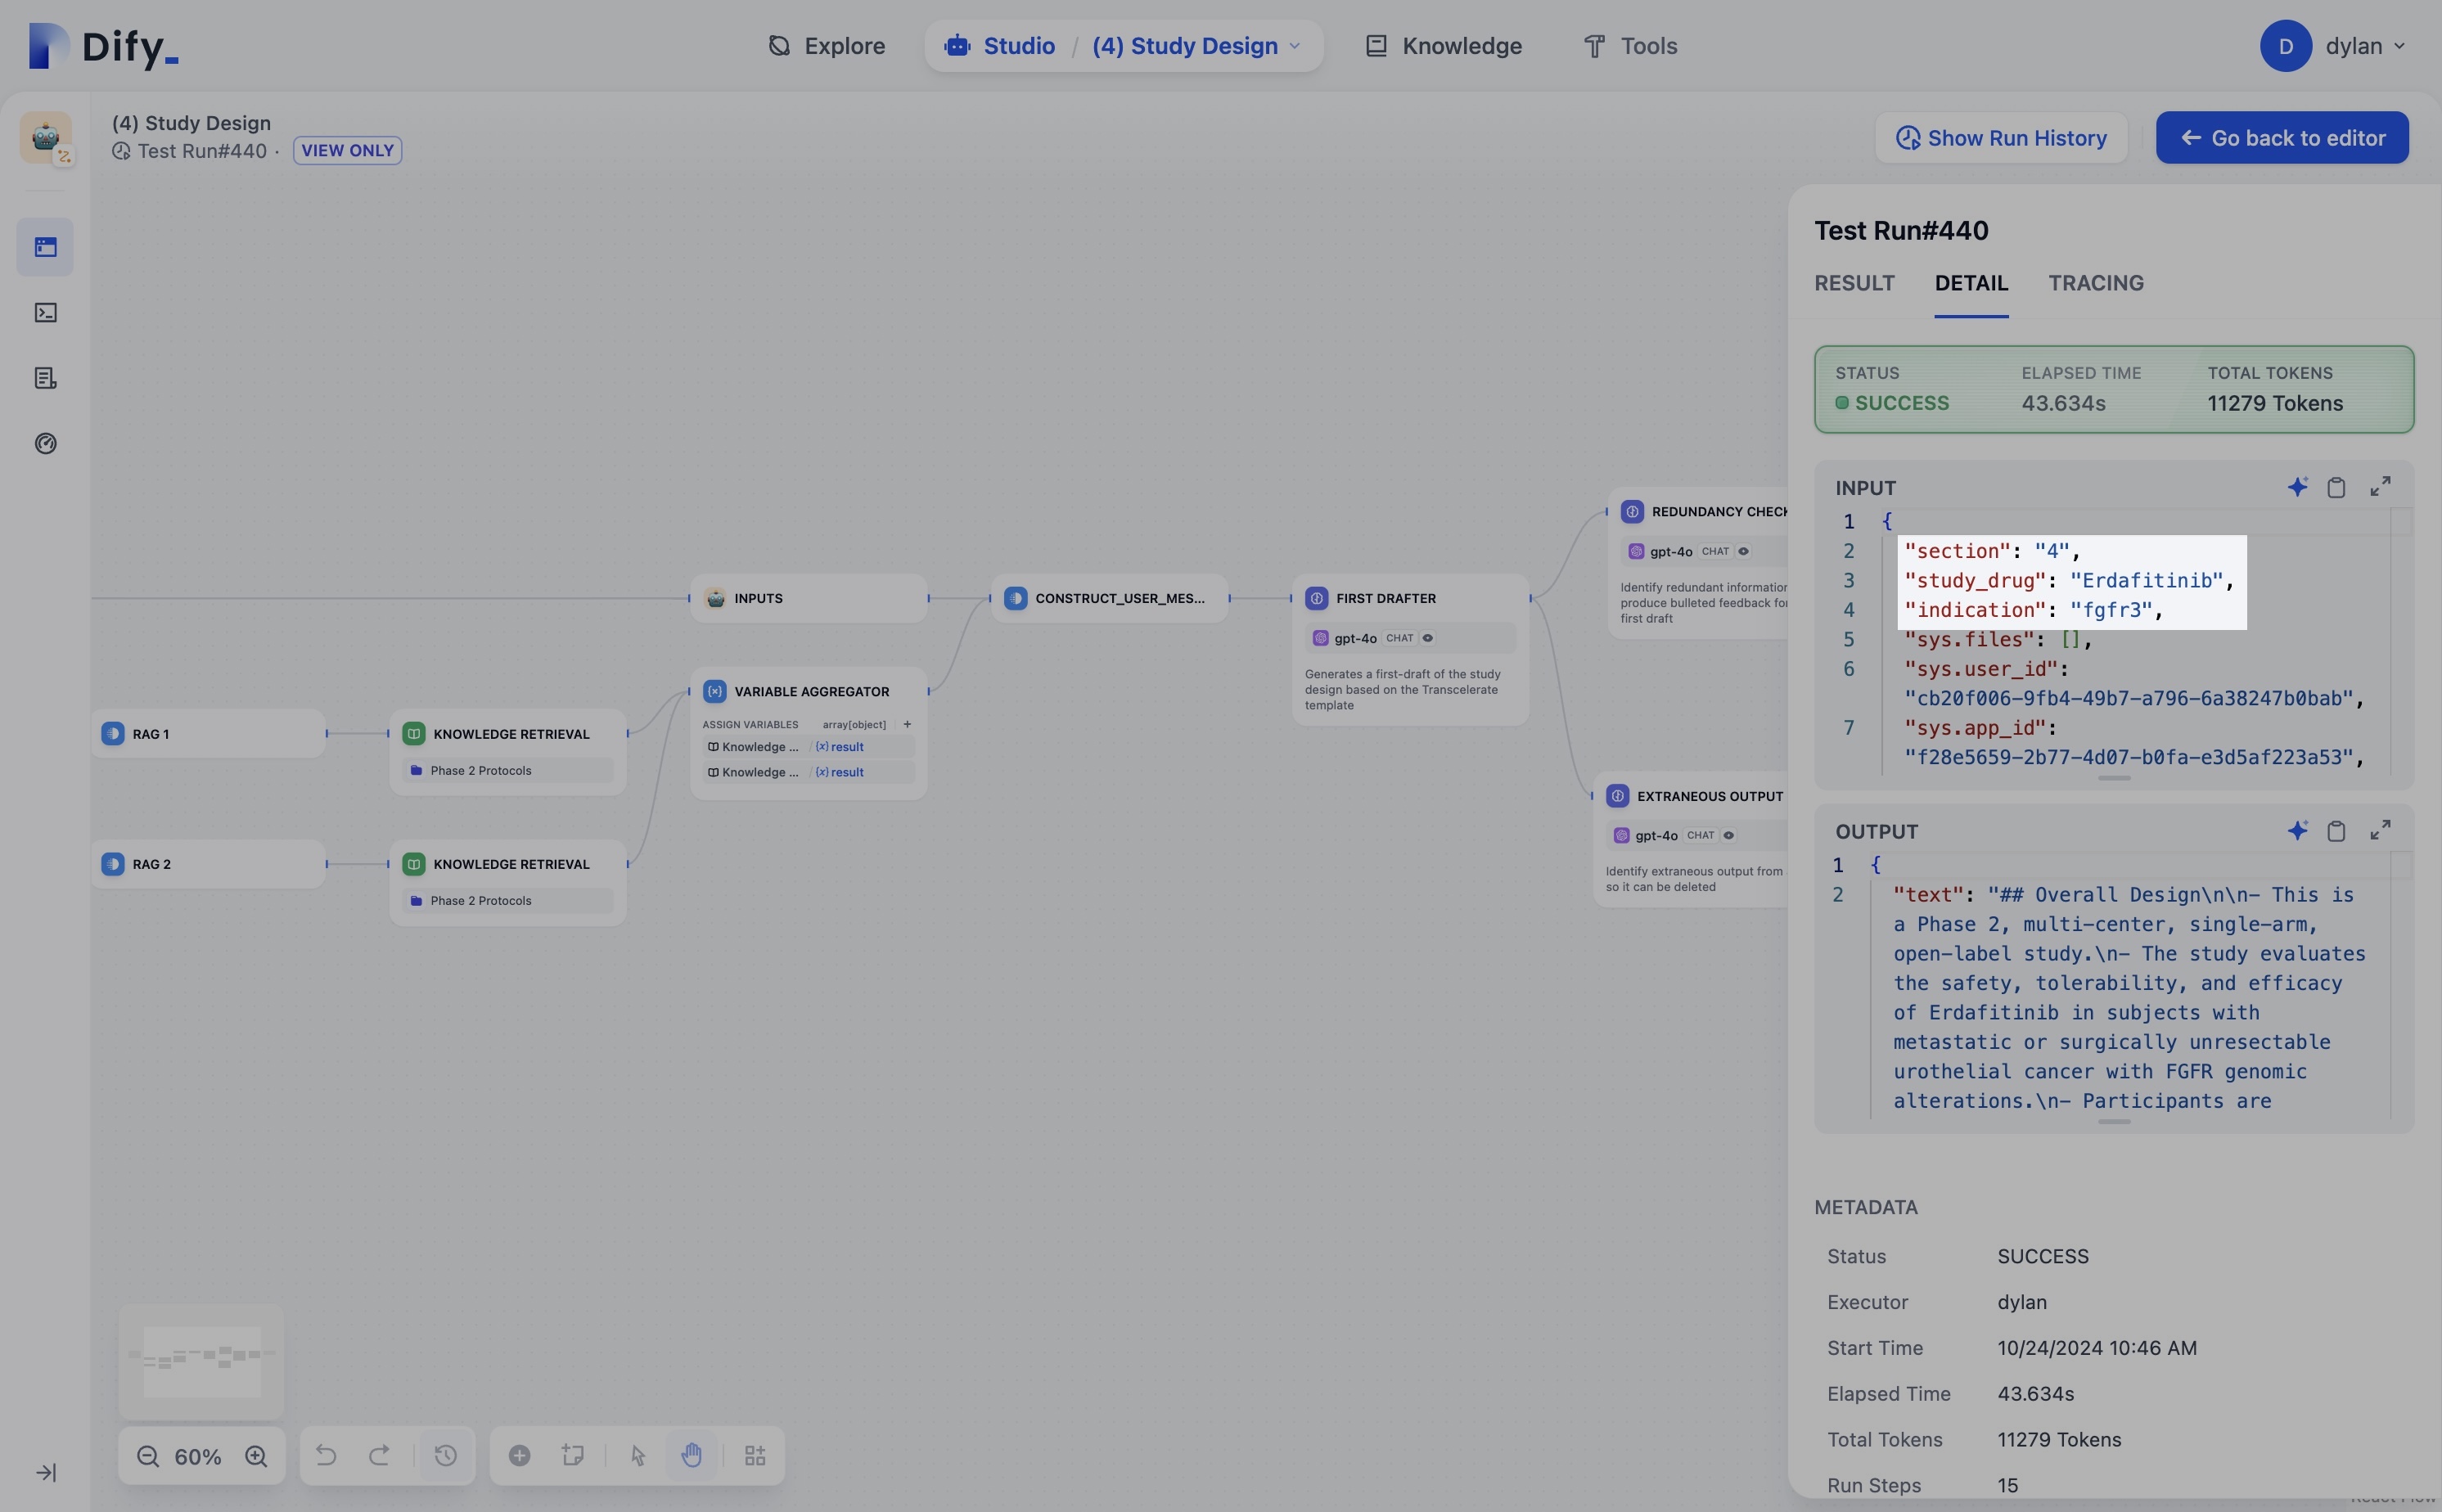Switch to the DETAIL tab
The height and width of the screenshot is (1512, 2442).
coord(1971,283)
